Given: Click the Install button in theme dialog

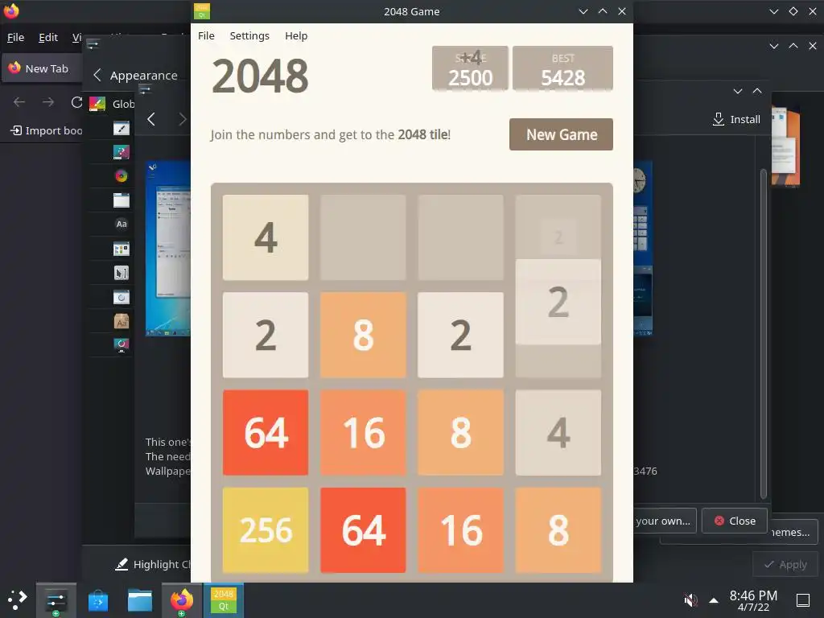Looking at the screenshot, I should pyautogui.click(x=735, y=119).
